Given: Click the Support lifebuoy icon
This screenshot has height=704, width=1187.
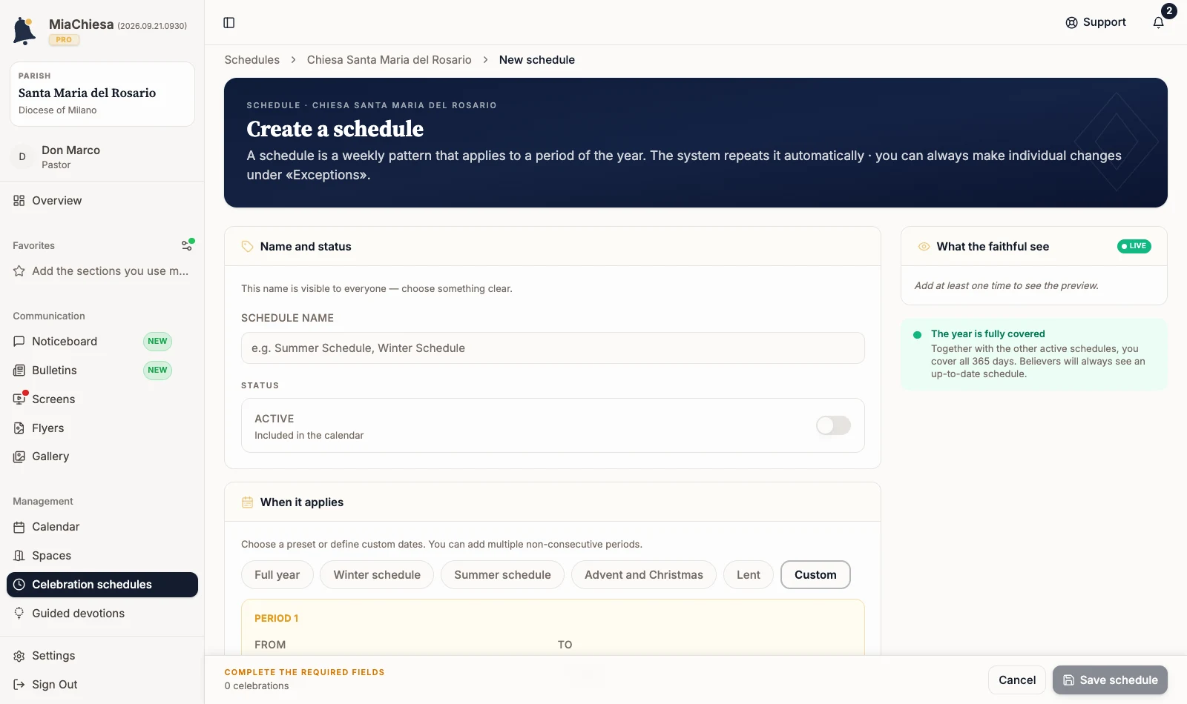Looking at the screenshot, I should [x=1071, y=22].
